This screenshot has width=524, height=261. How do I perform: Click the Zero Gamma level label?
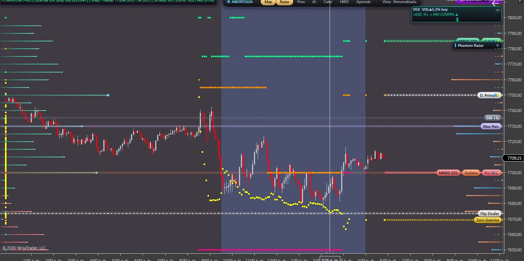[488, 220]
